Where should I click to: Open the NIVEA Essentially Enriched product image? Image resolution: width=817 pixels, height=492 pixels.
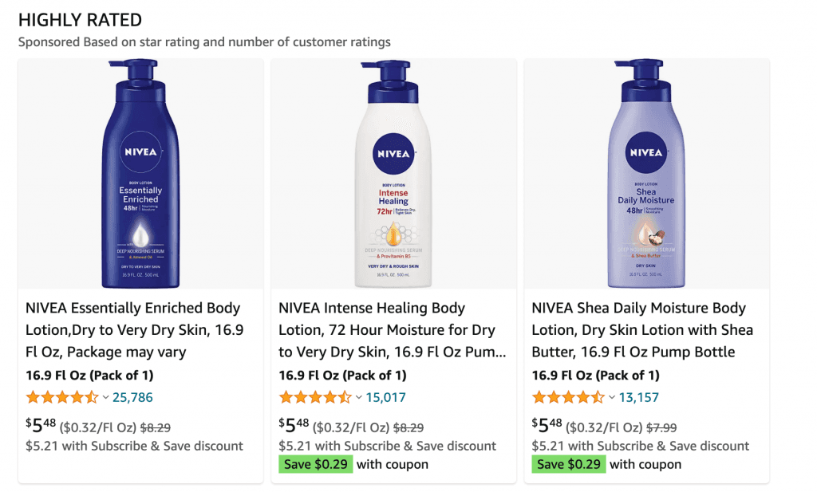(x=140, y=175)
